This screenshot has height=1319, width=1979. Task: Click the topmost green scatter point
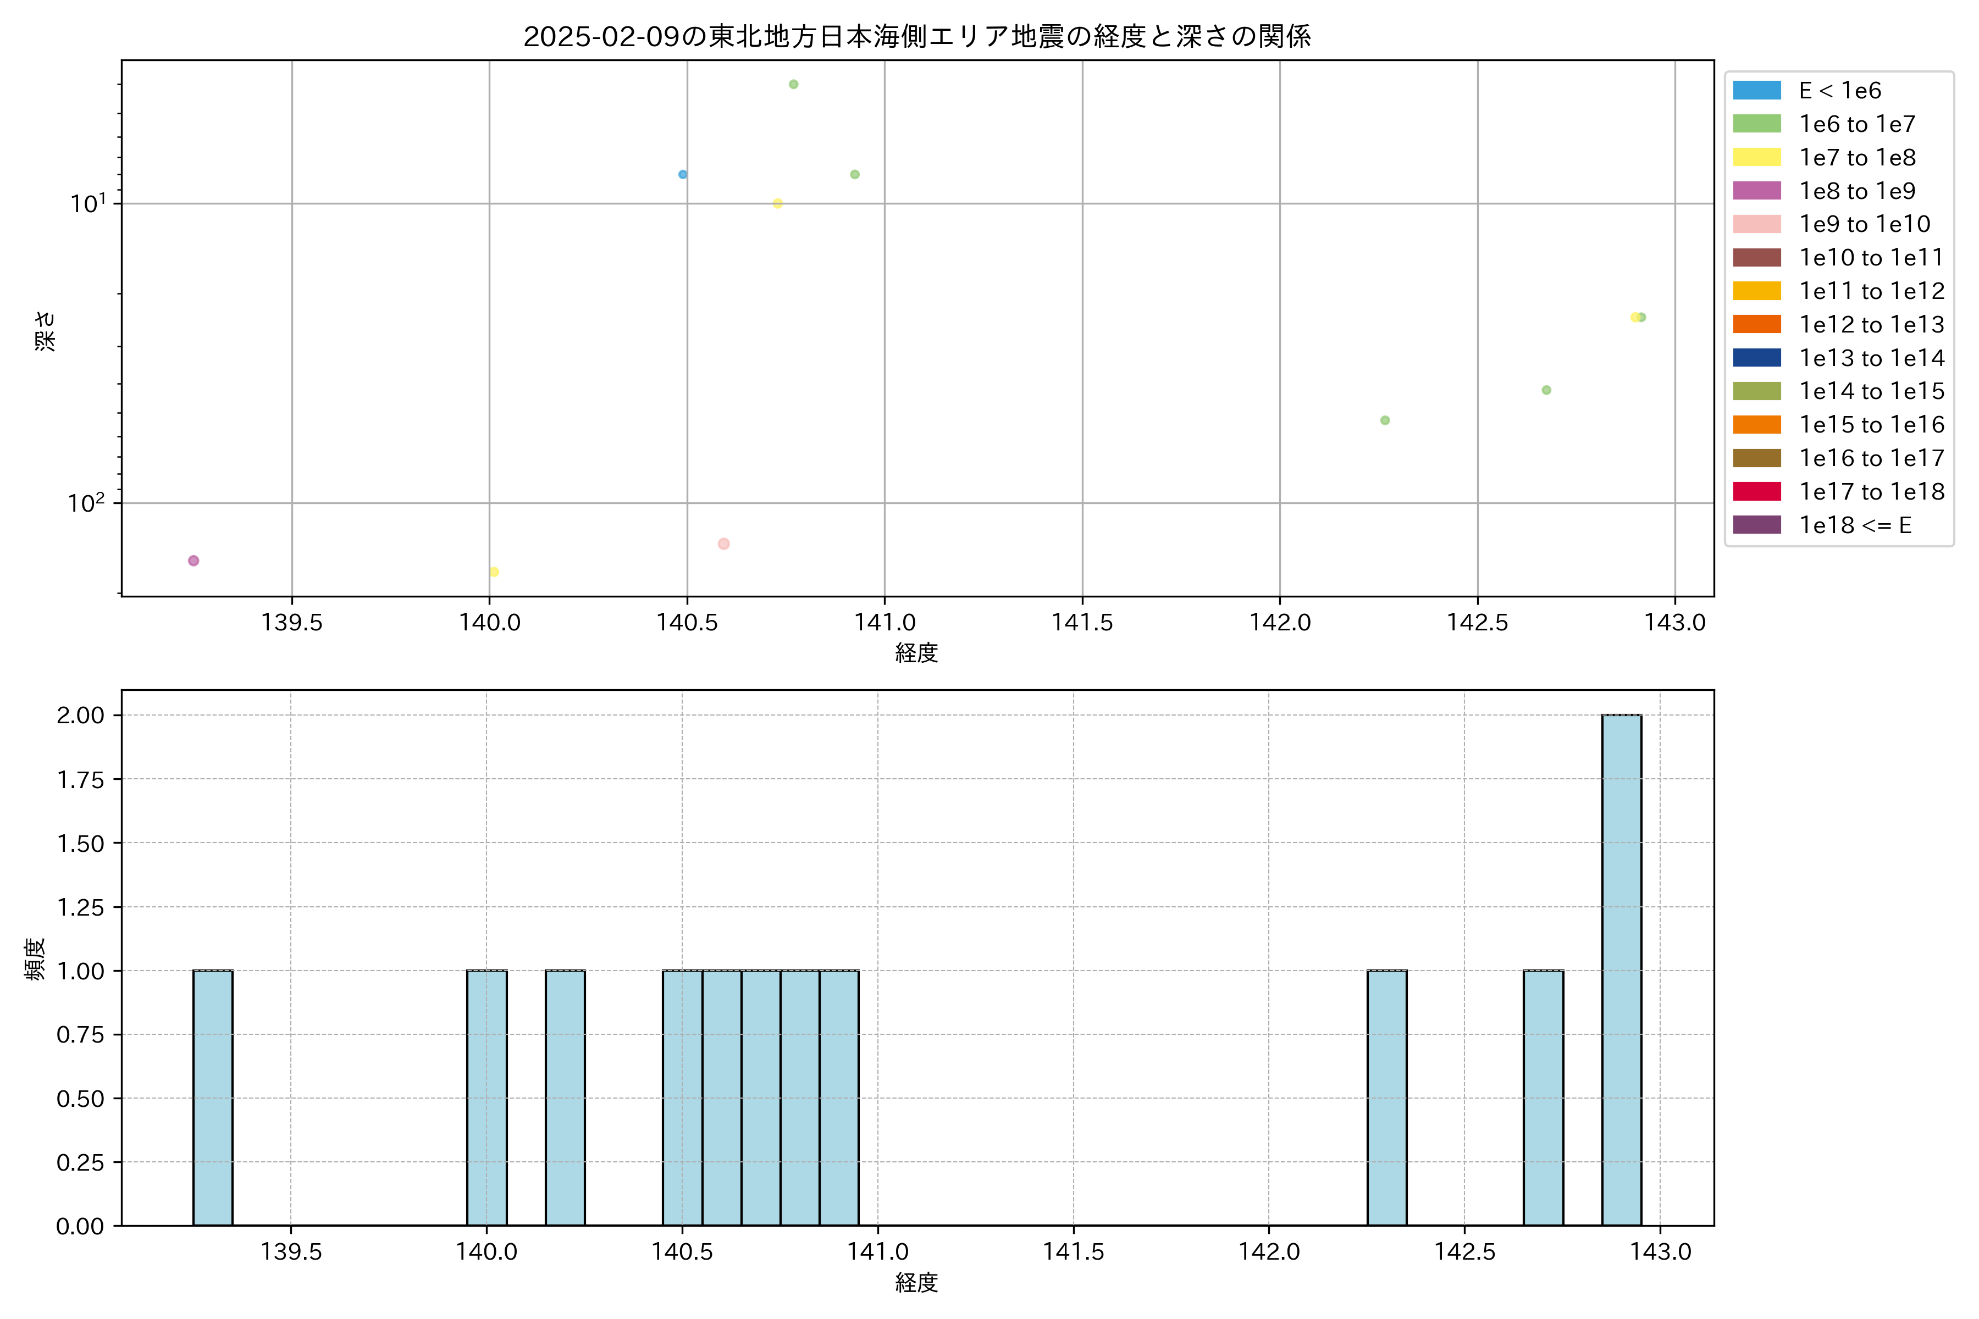(x=793, y=85)
